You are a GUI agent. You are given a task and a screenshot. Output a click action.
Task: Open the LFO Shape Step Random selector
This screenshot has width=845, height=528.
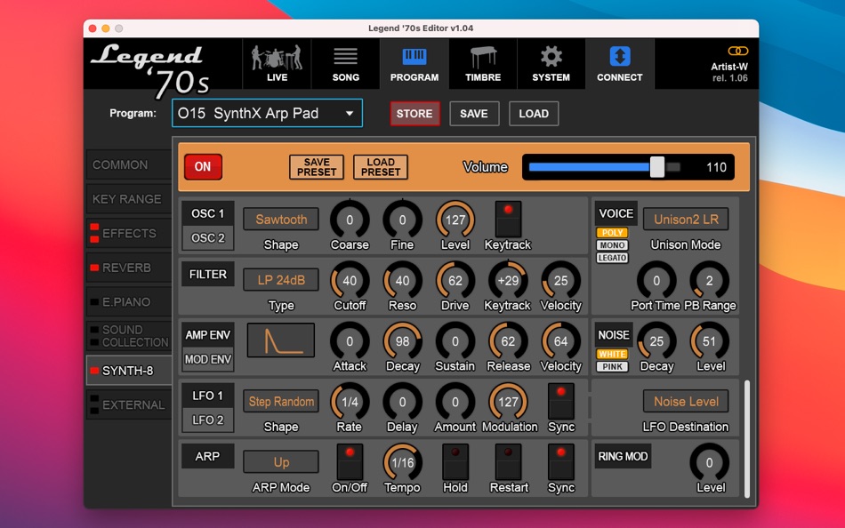click(280, 401)
